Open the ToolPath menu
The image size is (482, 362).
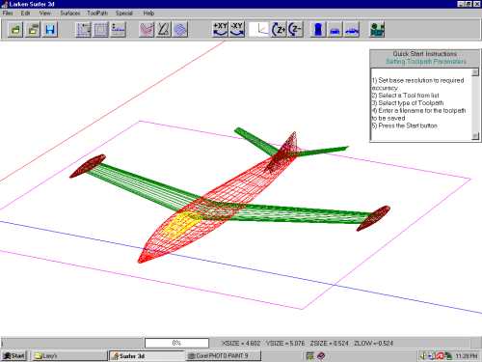click(x=97, y=14)
